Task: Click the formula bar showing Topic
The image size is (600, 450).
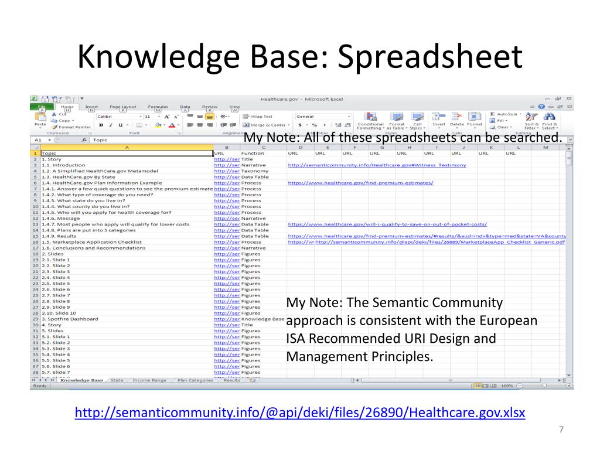Action: click(x=329, y=140)
